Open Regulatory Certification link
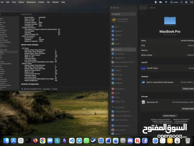This screenshot has width=194, height=146. [181, 119]
